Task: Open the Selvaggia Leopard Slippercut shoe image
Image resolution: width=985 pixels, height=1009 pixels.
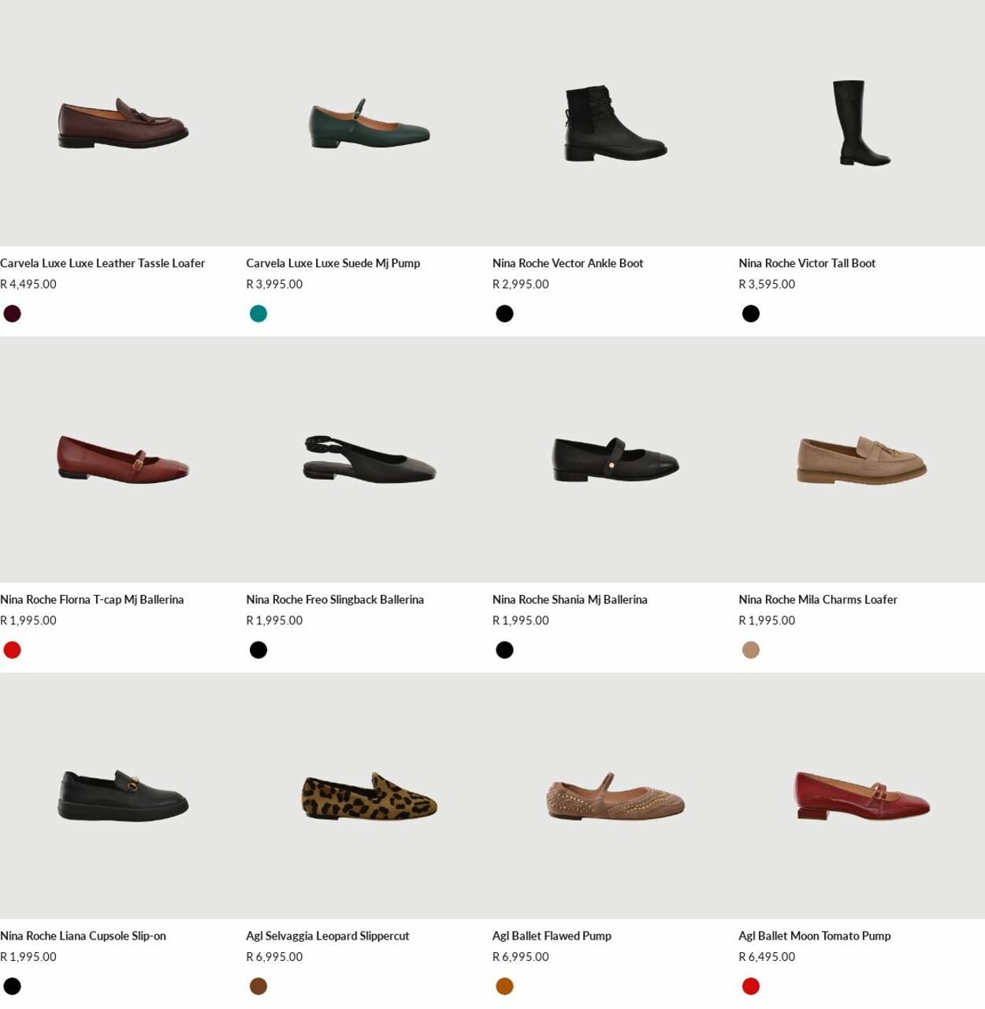Action: [x=369, y=796]
